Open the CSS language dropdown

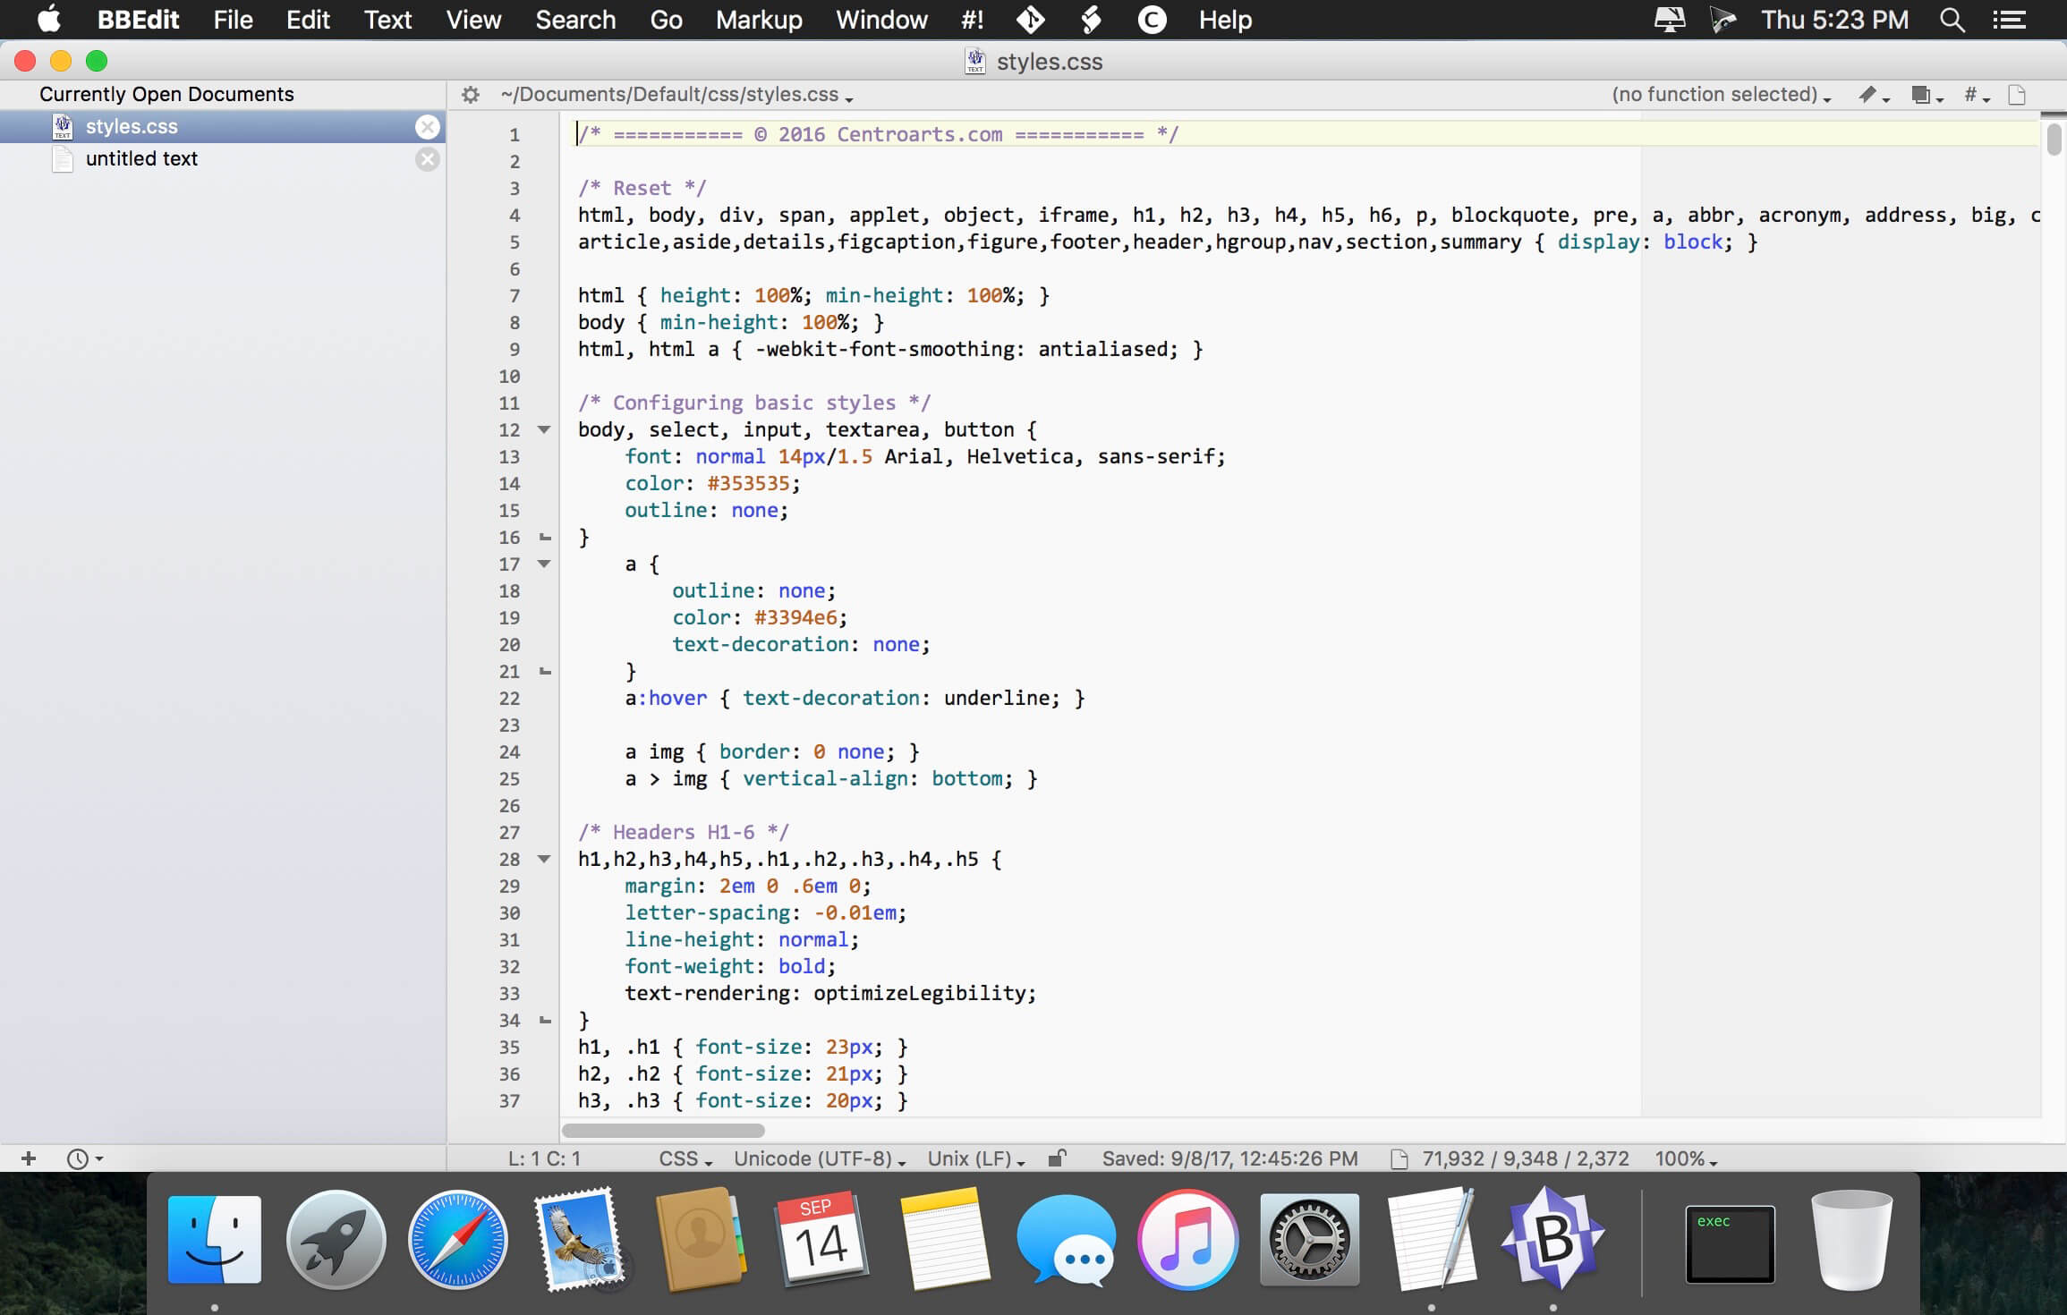pyautogui.click(x=683, y=1158)
